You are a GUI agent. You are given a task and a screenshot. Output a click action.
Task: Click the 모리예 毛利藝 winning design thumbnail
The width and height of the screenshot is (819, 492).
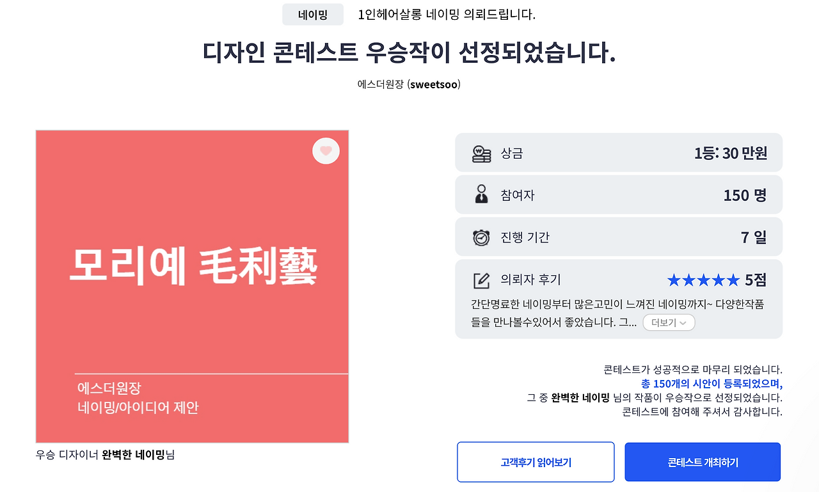coord(192,286)
